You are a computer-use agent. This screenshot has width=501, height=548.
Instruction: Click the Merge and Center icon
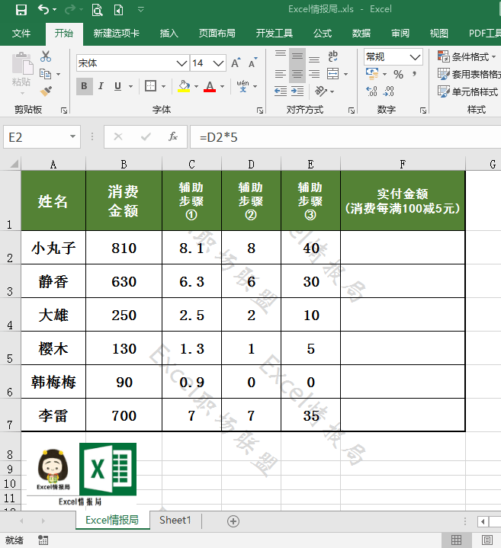pos(332,74)
